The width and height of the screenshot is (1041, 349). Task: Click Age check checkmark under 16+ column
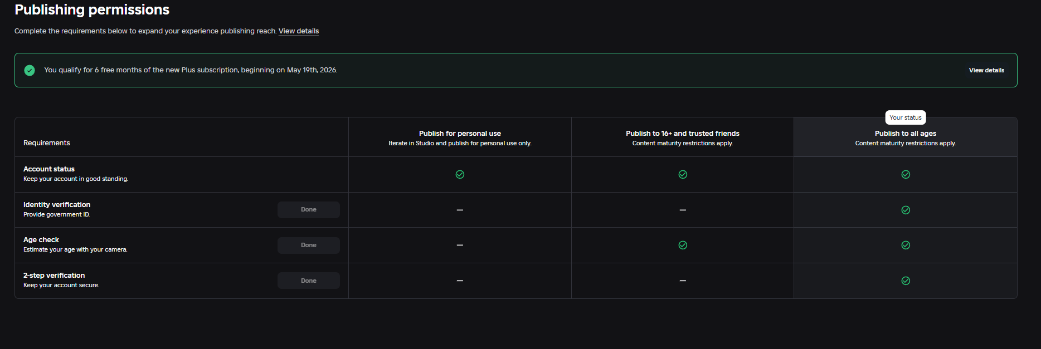click(x=683, y=245)
